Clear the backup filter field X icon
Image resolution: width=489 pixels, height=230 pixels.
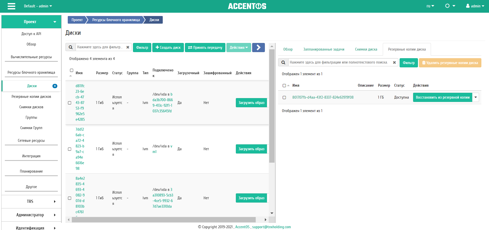pos(394,63)
